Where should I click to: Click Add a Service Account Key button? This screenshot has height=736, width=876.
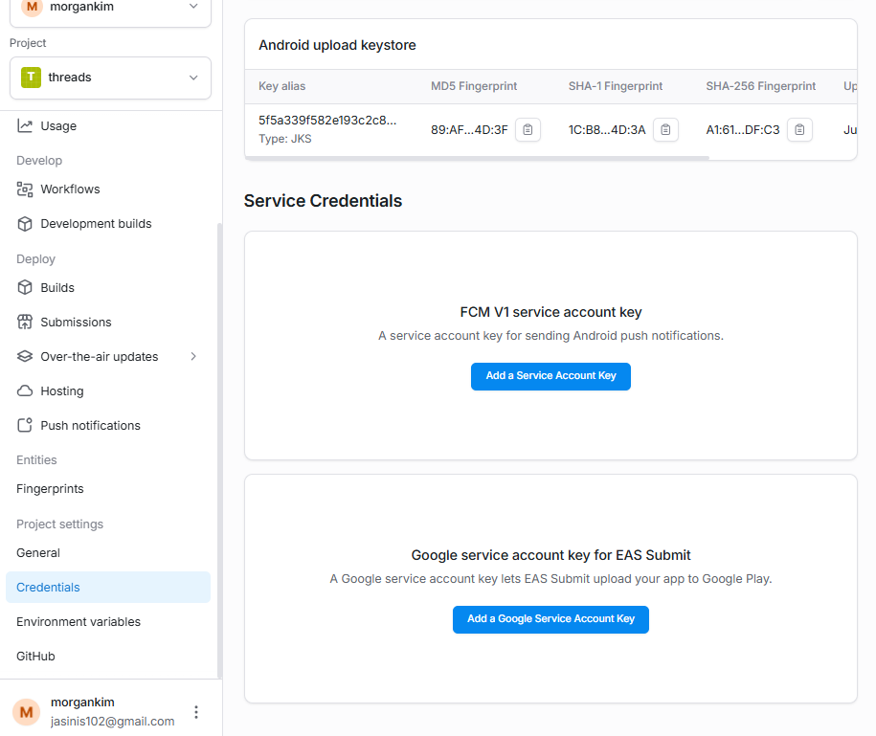click(550, 376)
